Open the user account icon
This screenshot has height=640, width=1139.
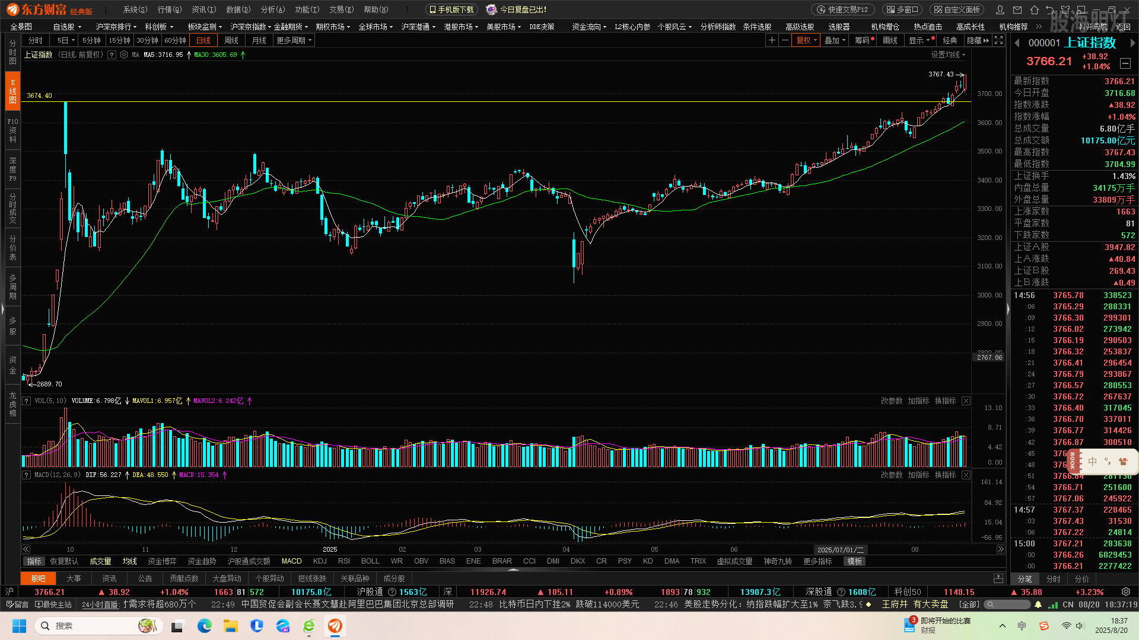(1000, 9)
